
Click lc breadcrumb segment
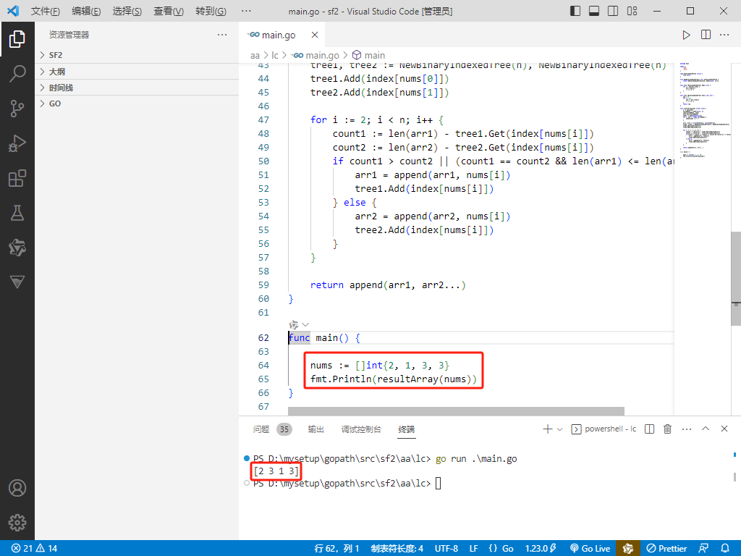(275, 55)
